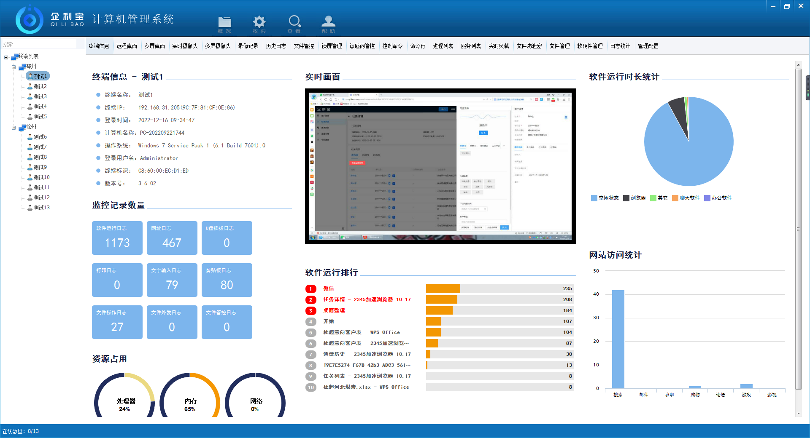Open the 软件运行日志 1173 tile
This screenshot has width=810, height=438.
pyautogui.click(x=117, y=238)
